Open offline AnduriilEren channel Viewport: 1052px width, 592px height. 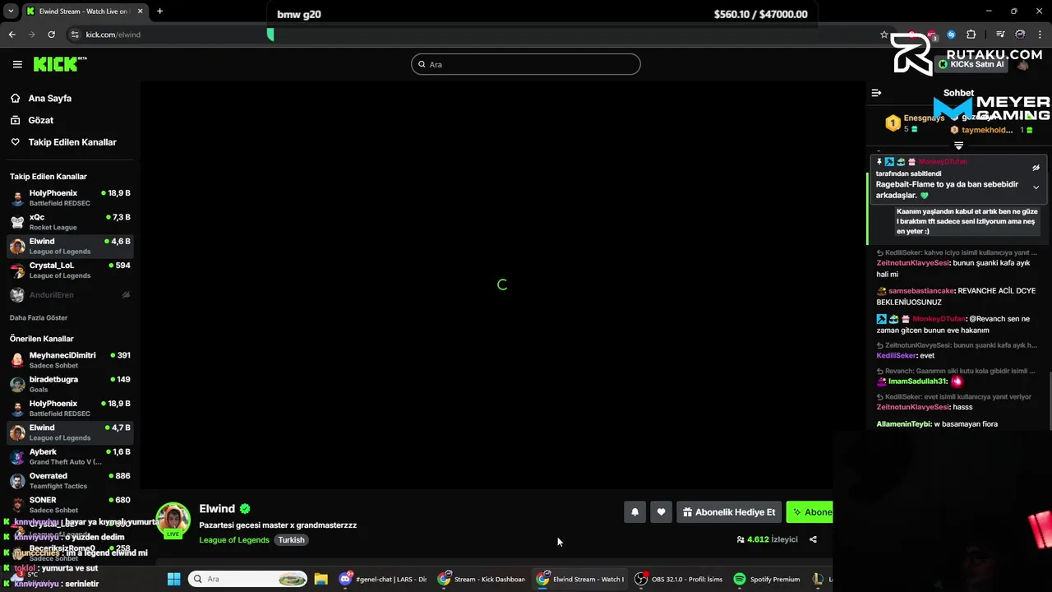(70, 294)
